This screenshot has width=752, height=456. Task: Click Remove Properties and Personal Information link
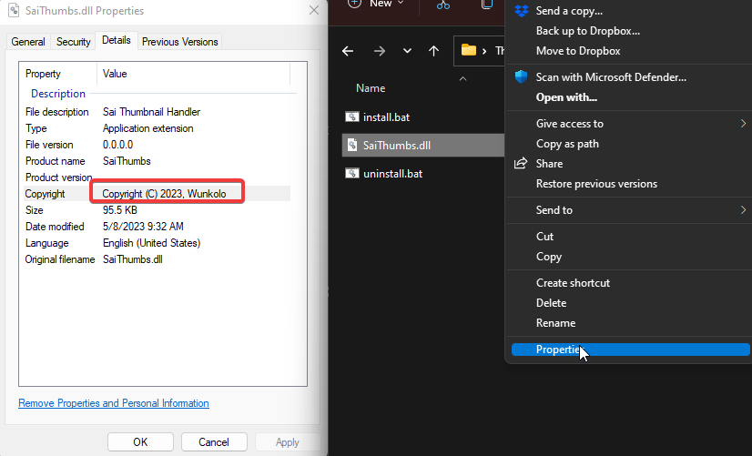(x=114, y=403)
